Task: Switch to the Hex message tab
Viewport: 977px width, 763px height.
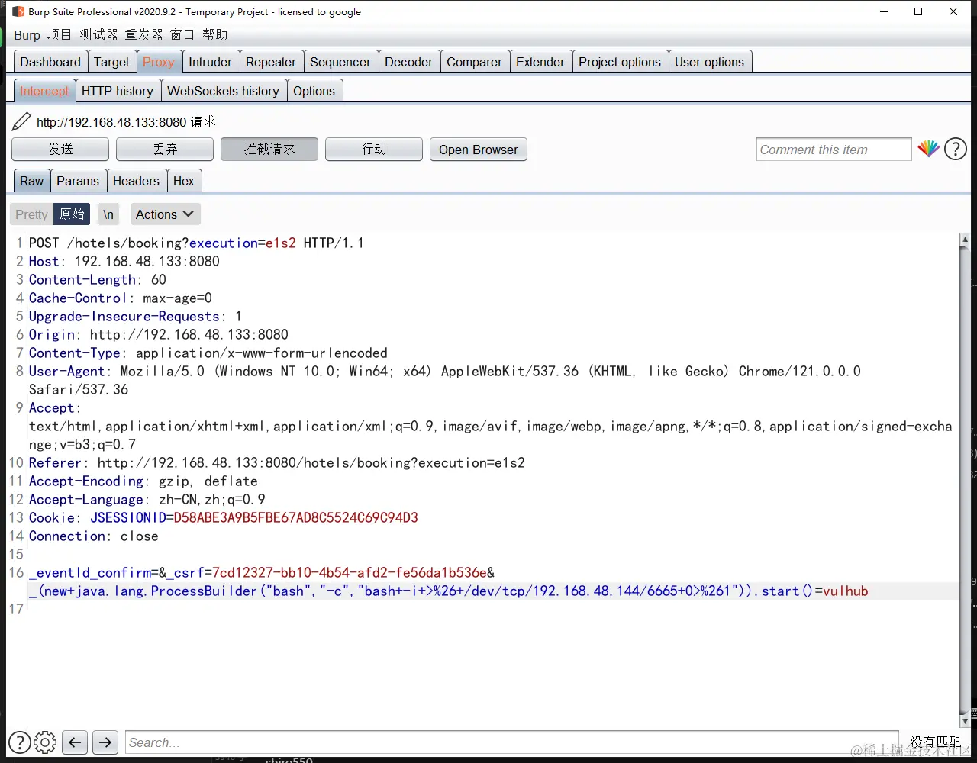Action: [x=184, y=181]
